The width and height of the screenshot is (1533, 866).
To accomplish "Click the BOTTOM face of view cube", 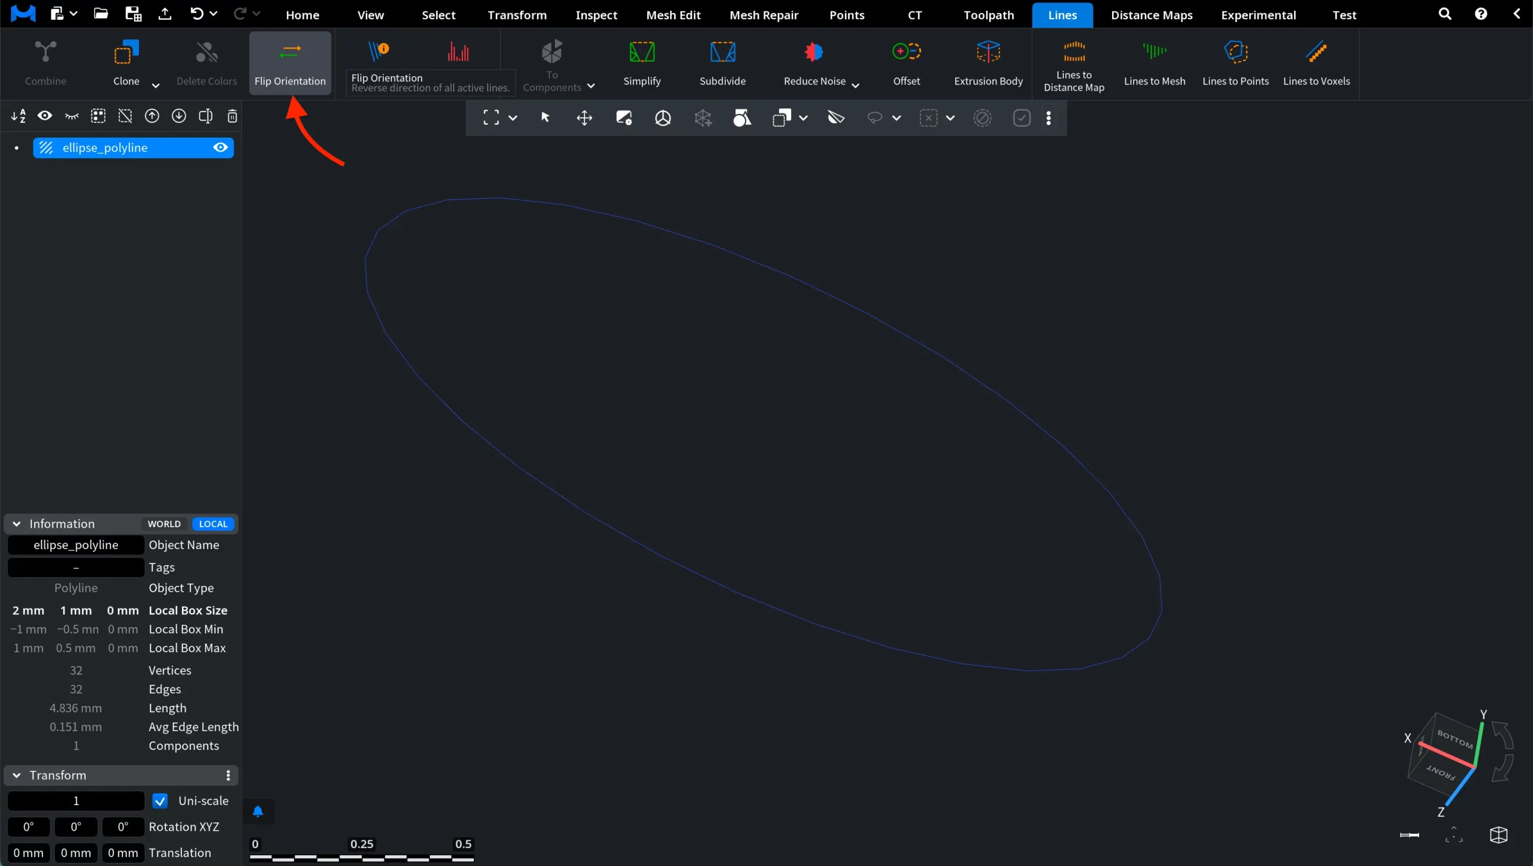I will point(1455,738).
